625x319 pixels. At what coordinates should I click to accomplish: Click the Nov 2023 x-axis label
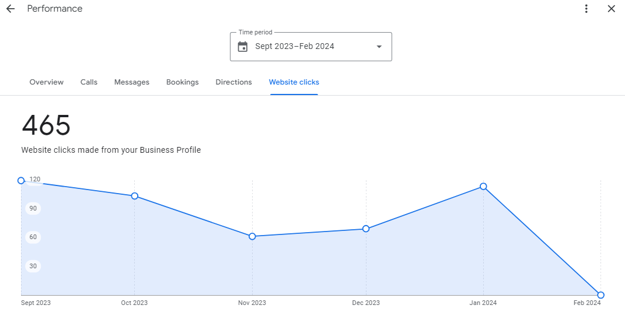click(252, 303)
